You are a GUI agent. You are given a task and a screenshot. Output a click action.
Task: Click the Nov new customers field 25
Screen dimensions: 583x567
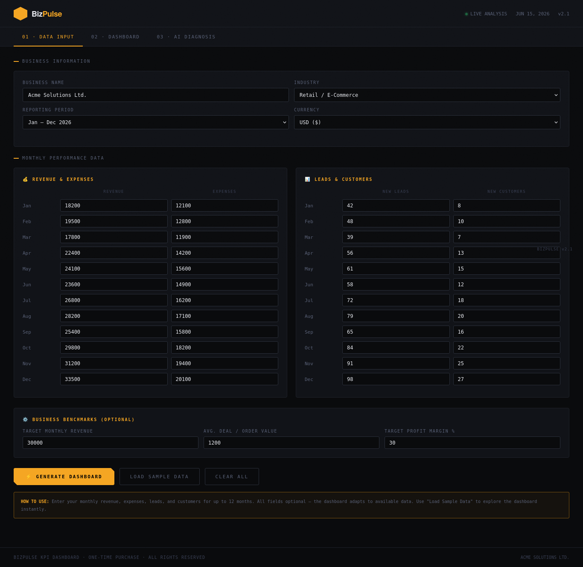(x=507, y=363)
